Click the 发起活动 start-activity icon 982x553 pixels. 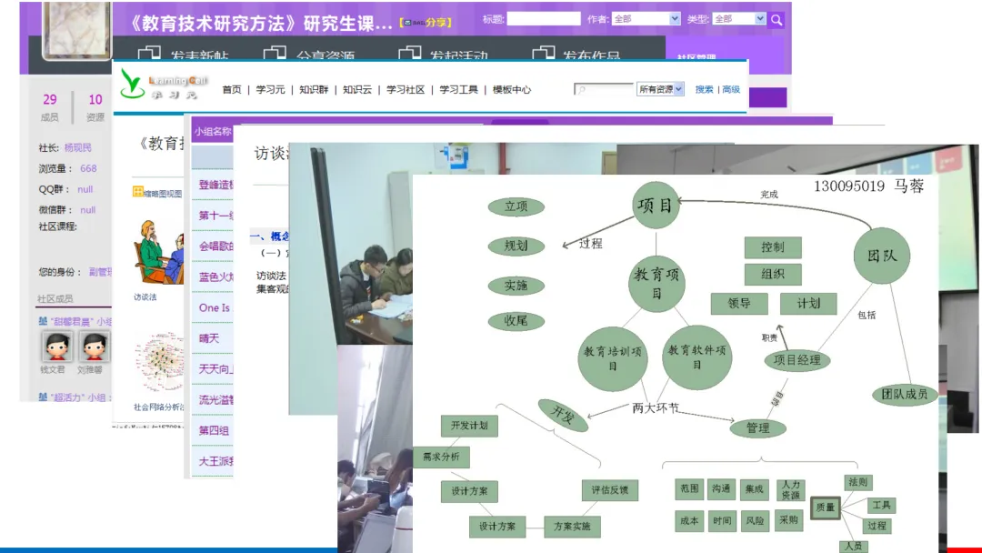tap(409, 54)
